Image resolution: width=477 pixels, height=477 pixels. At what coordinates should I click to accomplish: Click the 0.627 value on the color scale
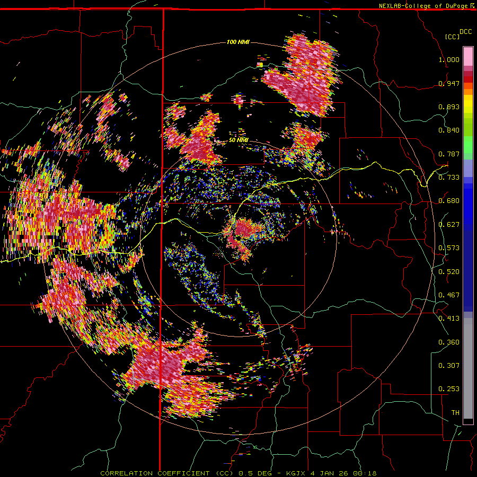tap(449, 225)
